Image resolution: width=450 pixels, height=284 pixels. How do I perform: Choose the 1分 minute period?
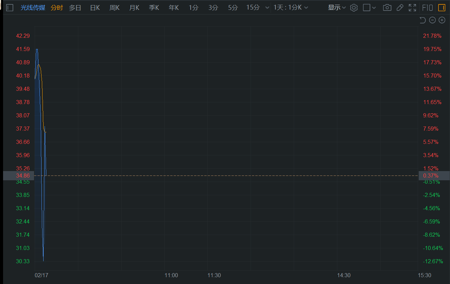pos(193,7)
